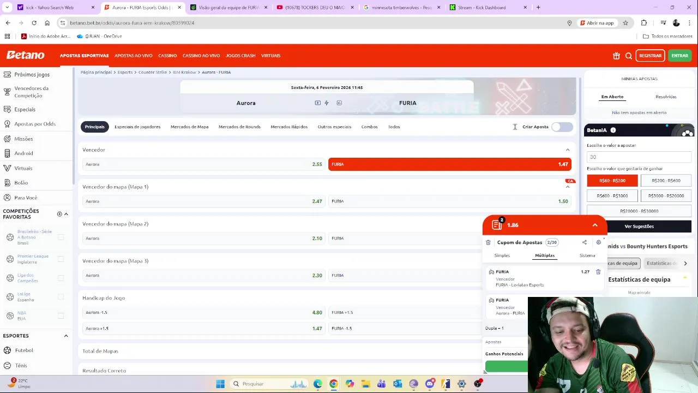Click the Registrar button

[650, 56]
